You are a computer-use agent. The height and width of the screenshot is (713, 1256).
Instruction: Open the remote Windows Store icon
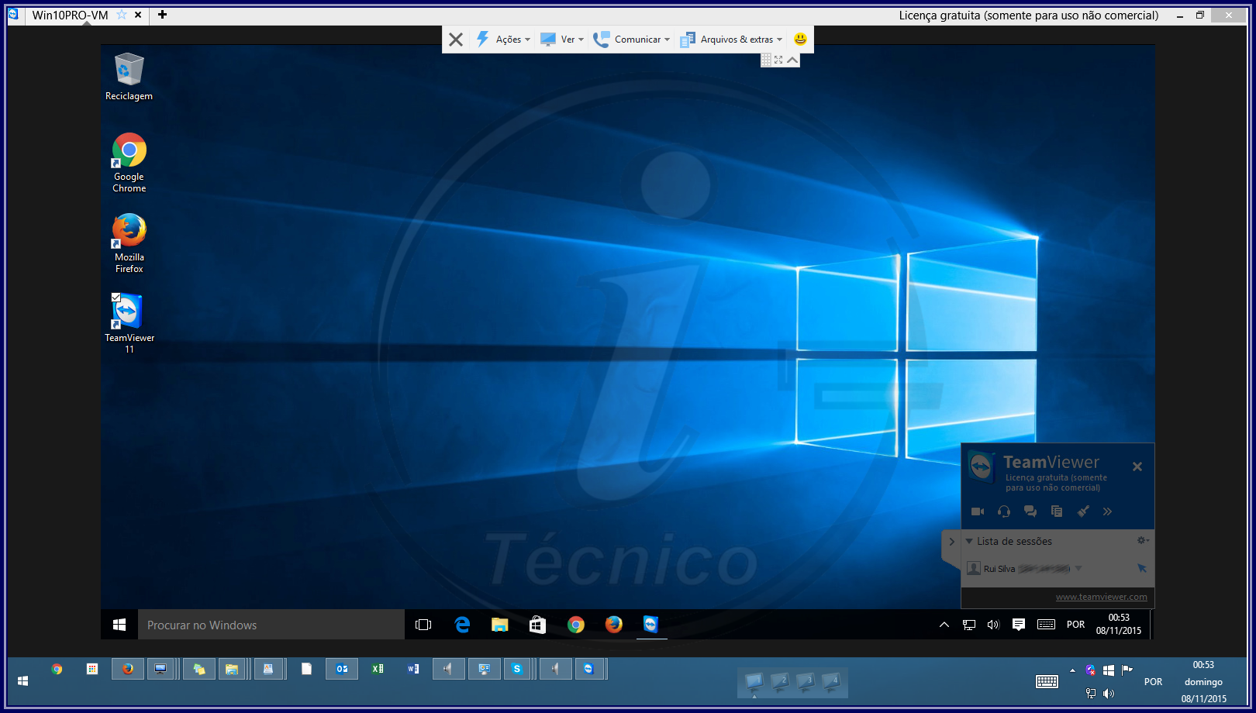(537, 625)
